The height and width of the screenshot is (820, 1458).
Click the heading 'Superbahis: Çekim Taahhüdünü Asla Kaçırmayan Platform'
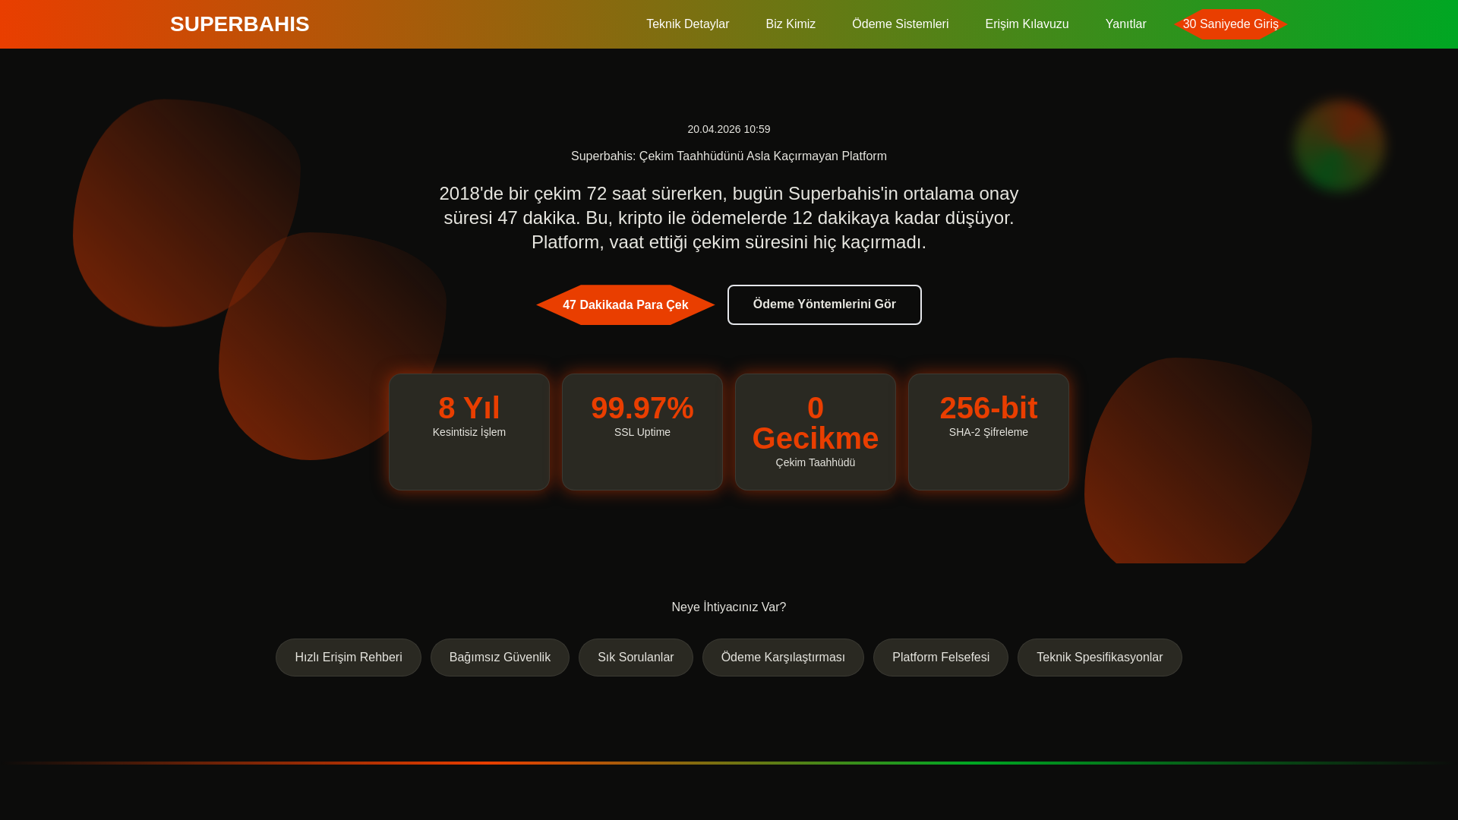(729, 156)
